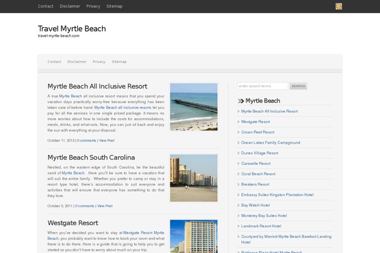Viewport: 380px width, 253px height.
Task: Open sidebar link Breakers Resort
Action: coord(255,184)
